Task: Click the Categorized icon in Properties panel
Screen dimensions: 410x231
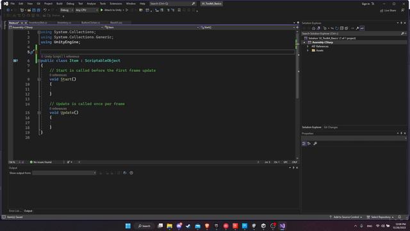Action: (304, 144)
